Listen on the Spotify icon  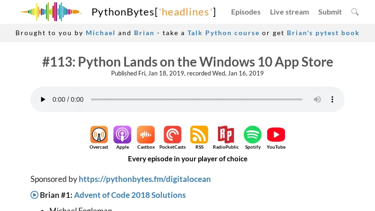pos(253,135)
